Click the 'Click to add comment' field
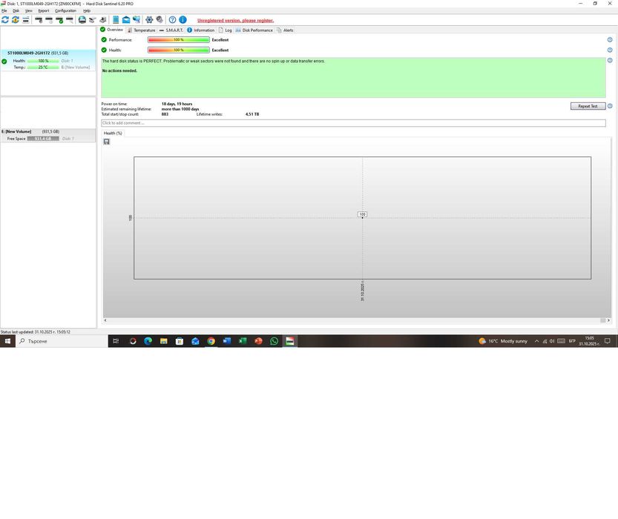 click(x=353, y=123)
